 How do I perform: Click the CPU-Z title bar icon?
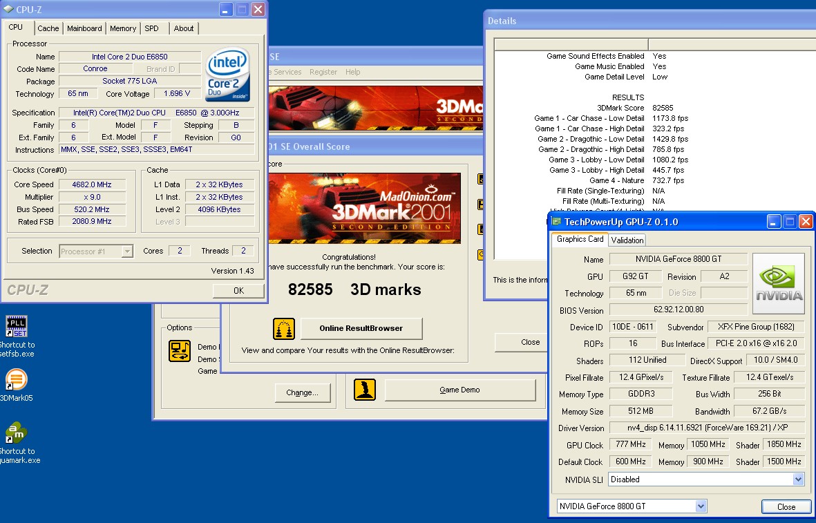click(x=8, y=10)
